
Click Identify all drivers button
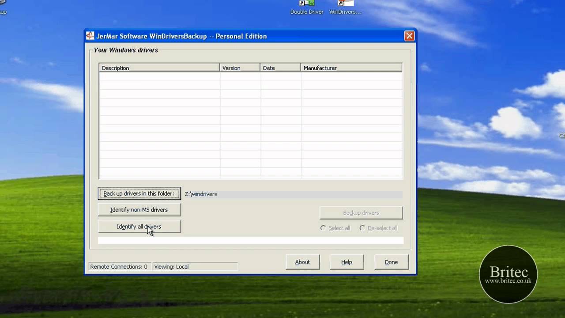(139, 227)
